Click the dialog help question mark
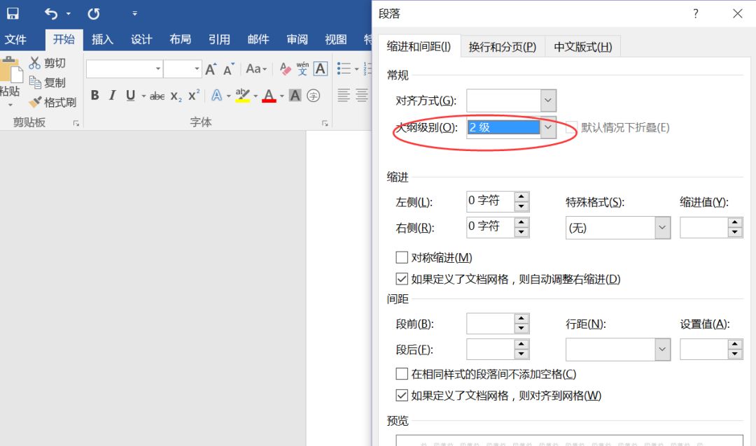The width and height of the screenshot is (756, 446). pyautogui.click(x=695, y=13)
